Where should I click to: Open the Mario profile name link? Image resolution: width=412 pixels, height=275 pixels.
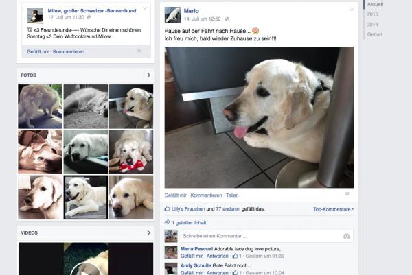[192, 11]
